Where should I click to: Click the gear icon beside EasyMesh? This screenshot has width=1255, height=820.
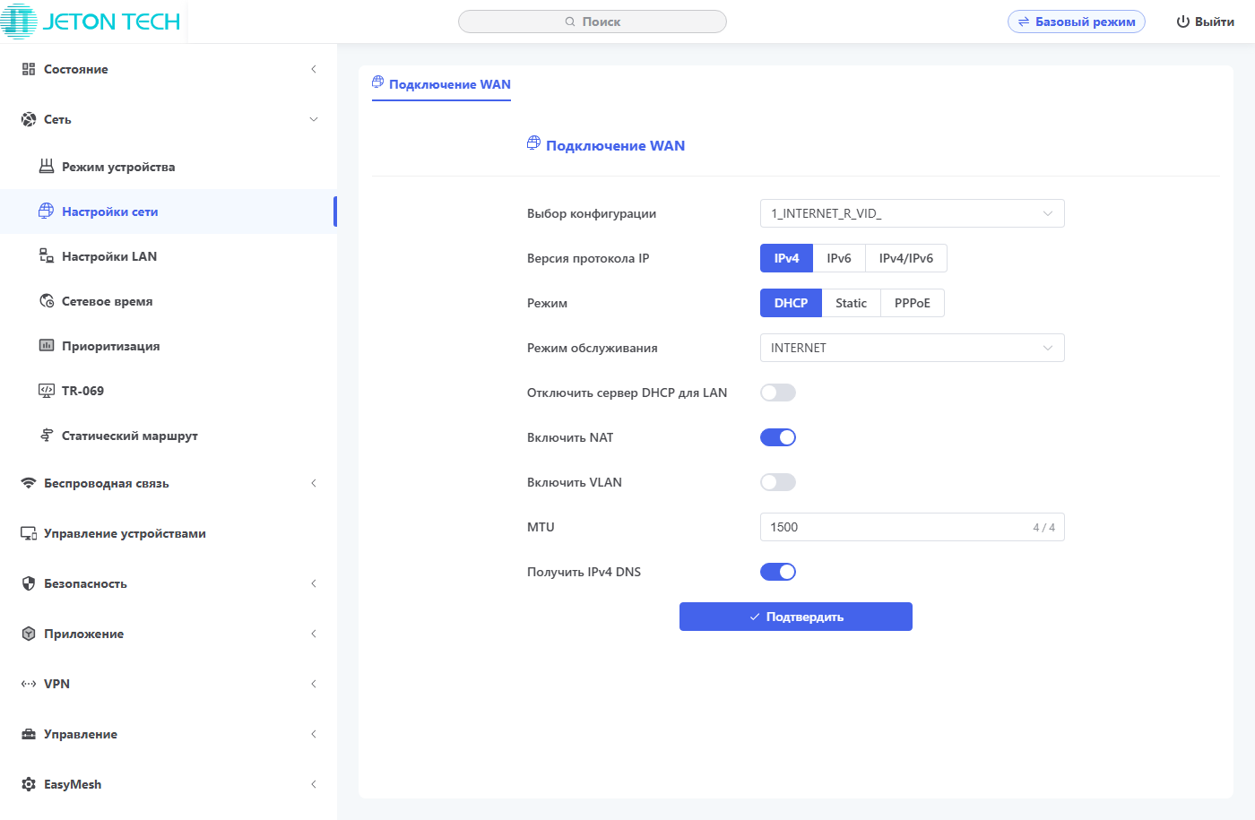[29, 784]
